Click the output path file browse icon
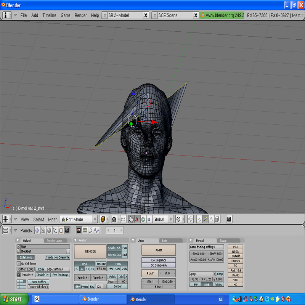 point(19,247)
